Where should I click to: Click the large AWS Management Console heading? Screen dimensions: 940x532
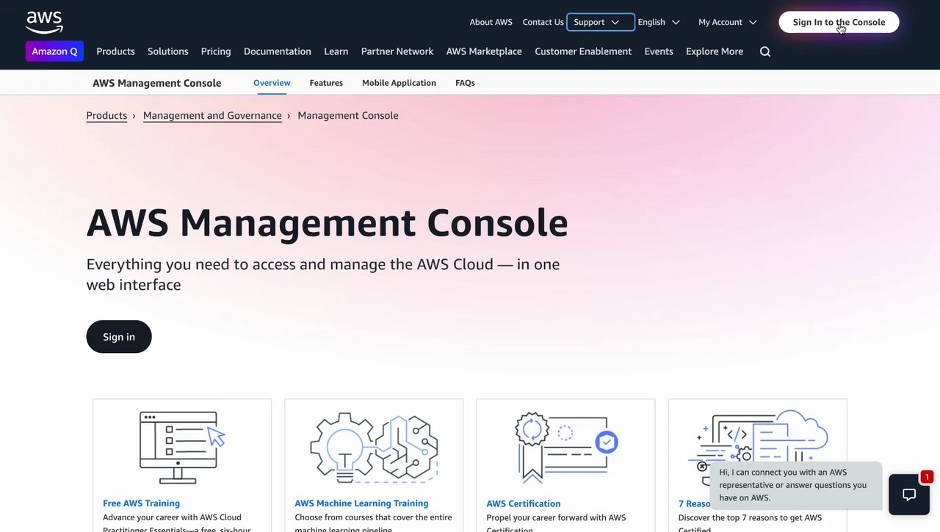pos(328,222)
